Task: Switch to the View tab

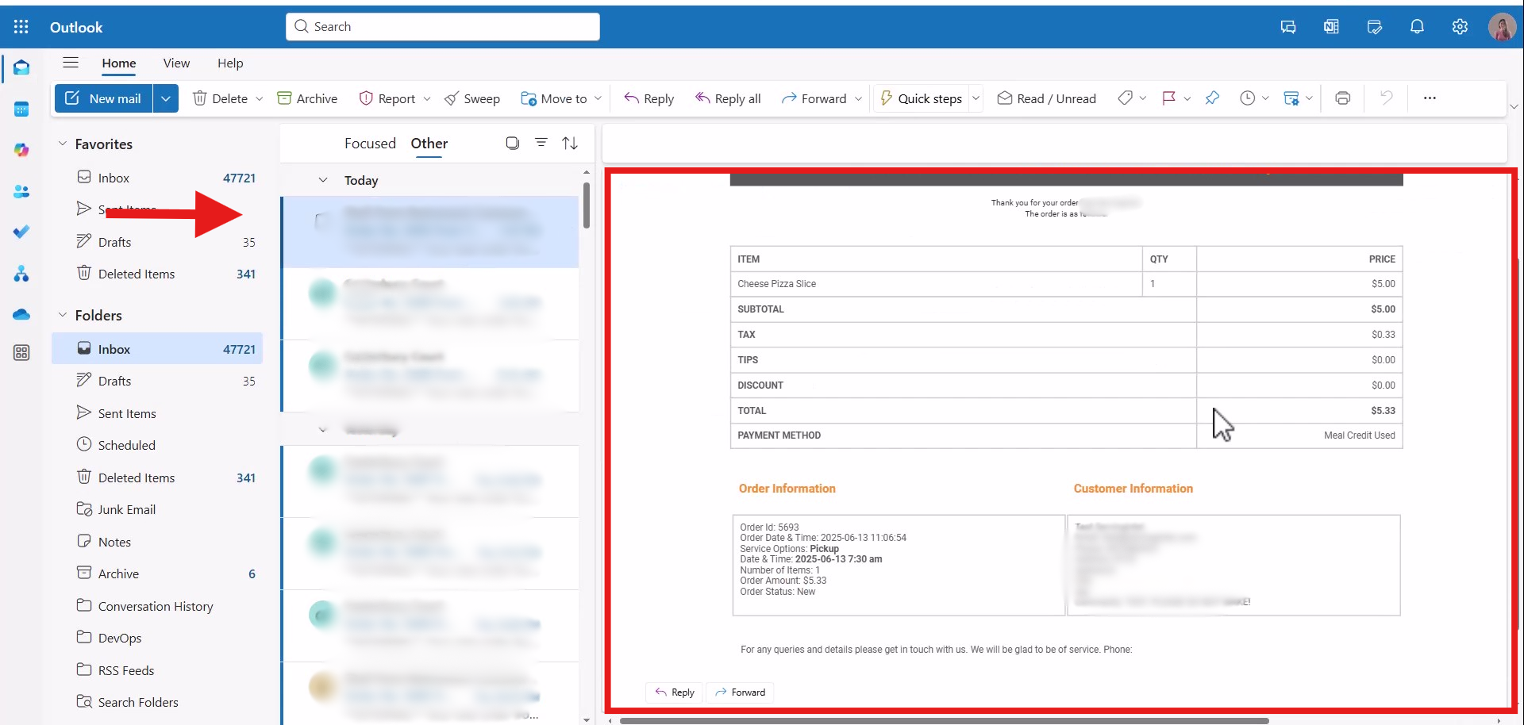Action: [176, 63]
